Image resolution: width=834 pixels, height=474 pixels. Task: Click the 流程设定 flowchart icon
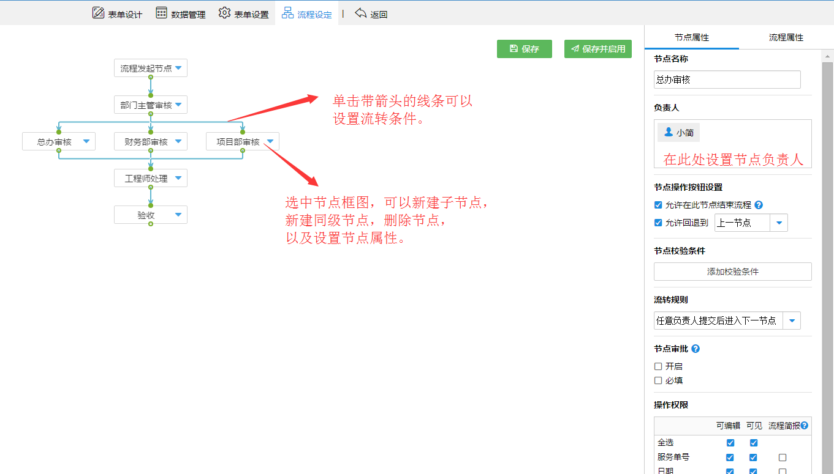click(287, 13)
